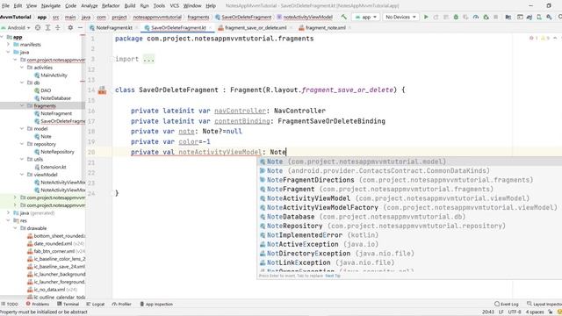Open the Problems tool window

coord(38,304)
